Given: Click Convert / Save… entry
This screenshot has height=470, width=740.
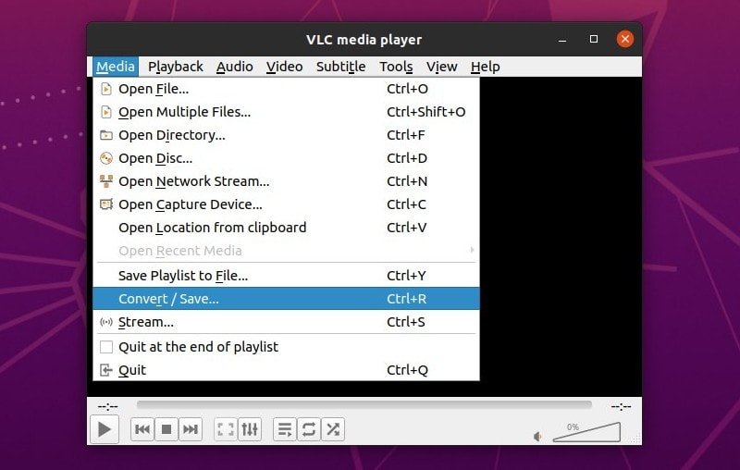Looking at the screenshot, I should [286, 299].
